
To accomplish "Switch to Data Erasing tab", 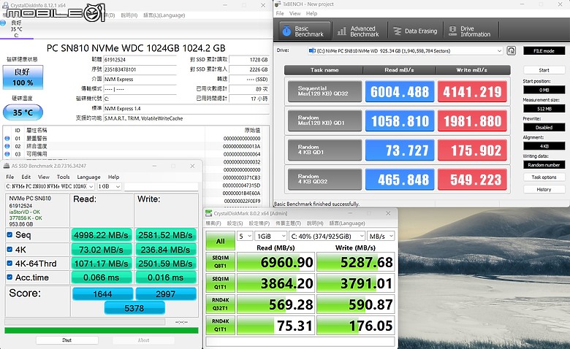I will coord(415,31).
